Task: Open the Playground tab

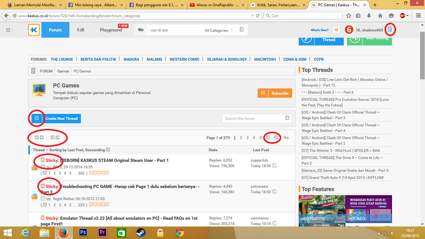Action: pos(111,30)
